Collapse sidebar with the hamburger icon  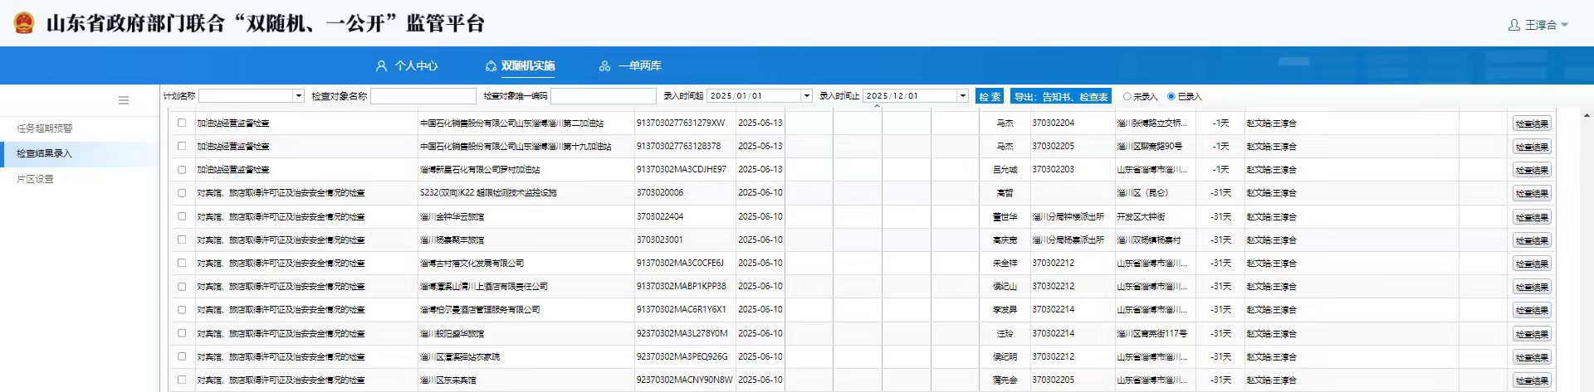coord(124,100)
